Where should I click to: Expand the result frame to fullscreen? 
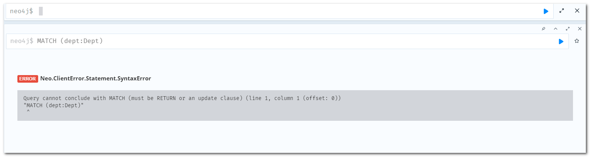click(568, 29)
